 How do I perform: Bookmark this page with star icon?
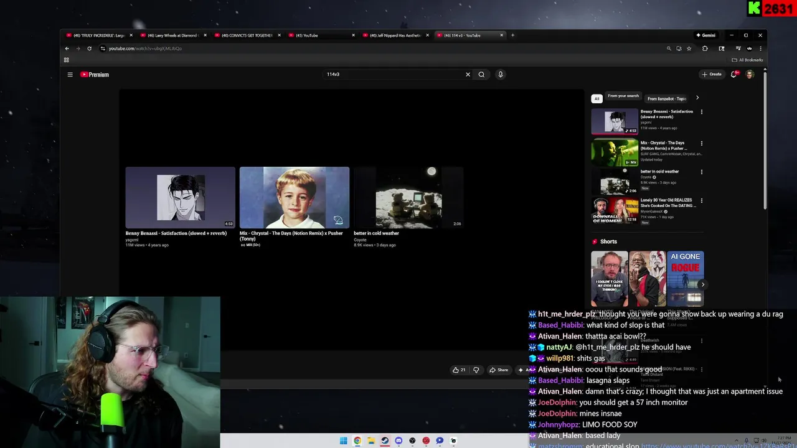click(x=689, y=49)
